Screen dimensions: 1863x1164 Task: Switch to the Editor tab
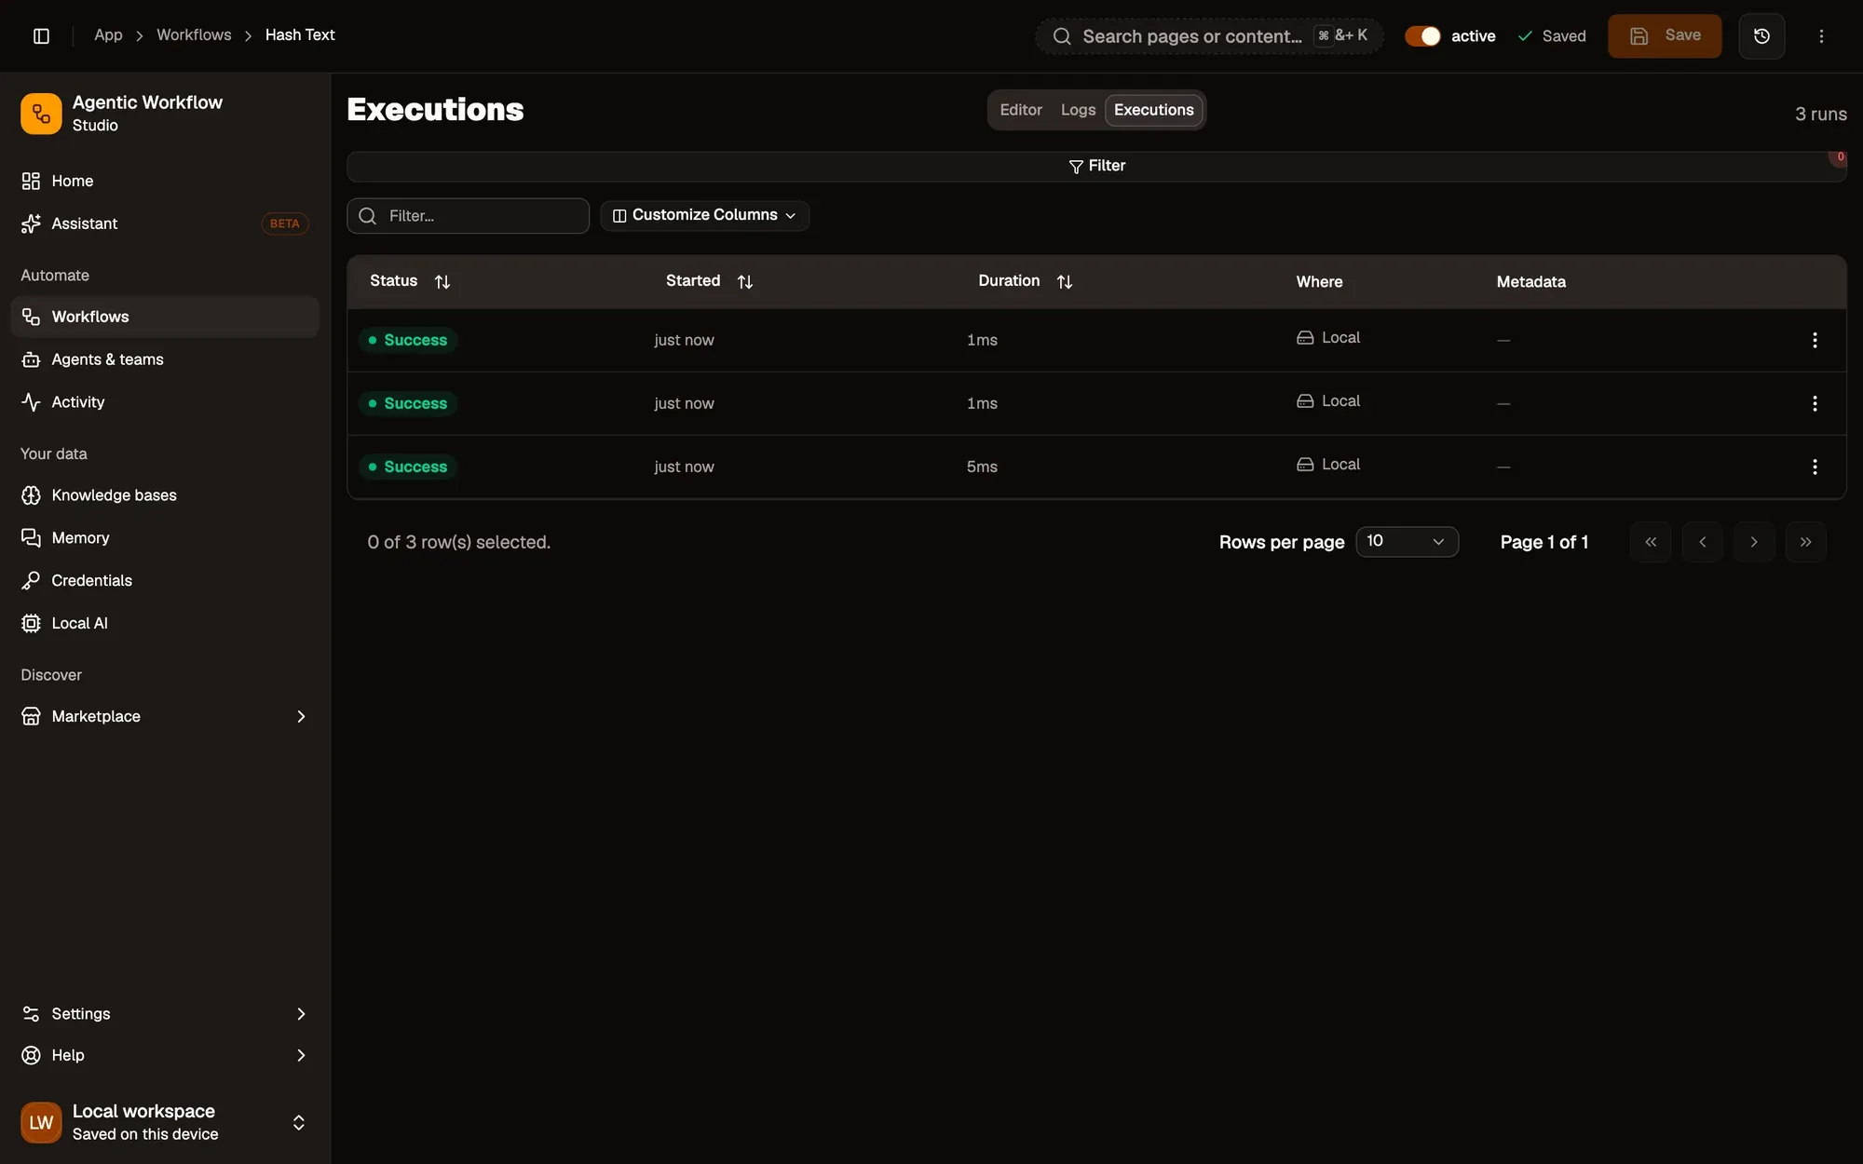click(x=1021, y=110)
